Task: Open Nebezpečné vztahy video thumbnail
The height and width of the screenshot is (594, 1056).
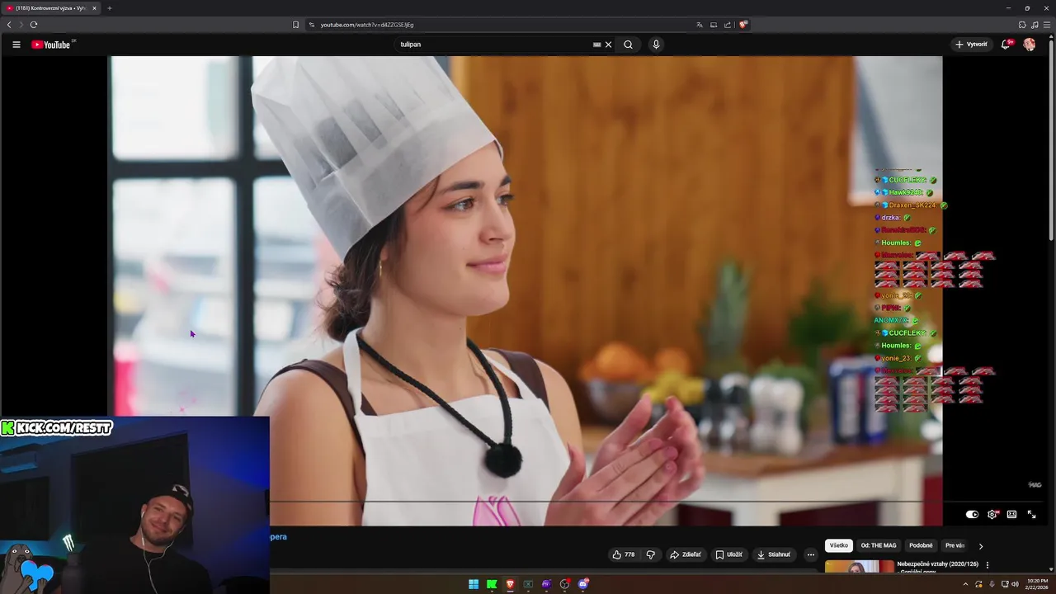Action: coord(859,567)
